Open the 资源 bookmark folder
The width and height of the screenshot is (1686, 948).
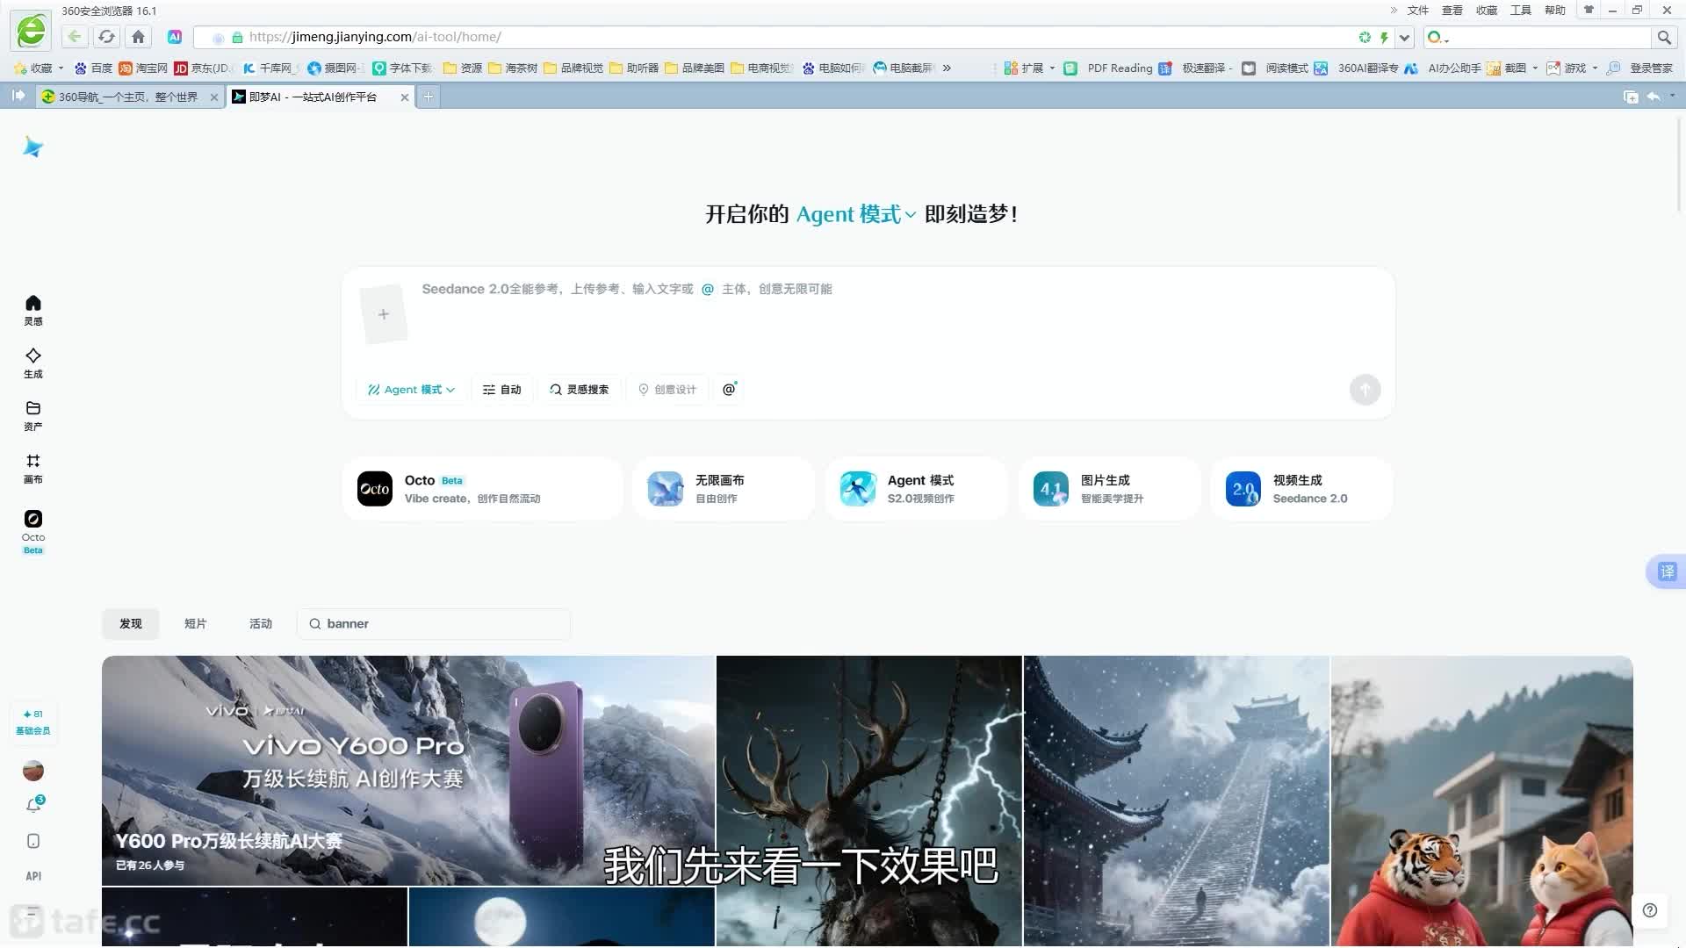click(463, 68)
